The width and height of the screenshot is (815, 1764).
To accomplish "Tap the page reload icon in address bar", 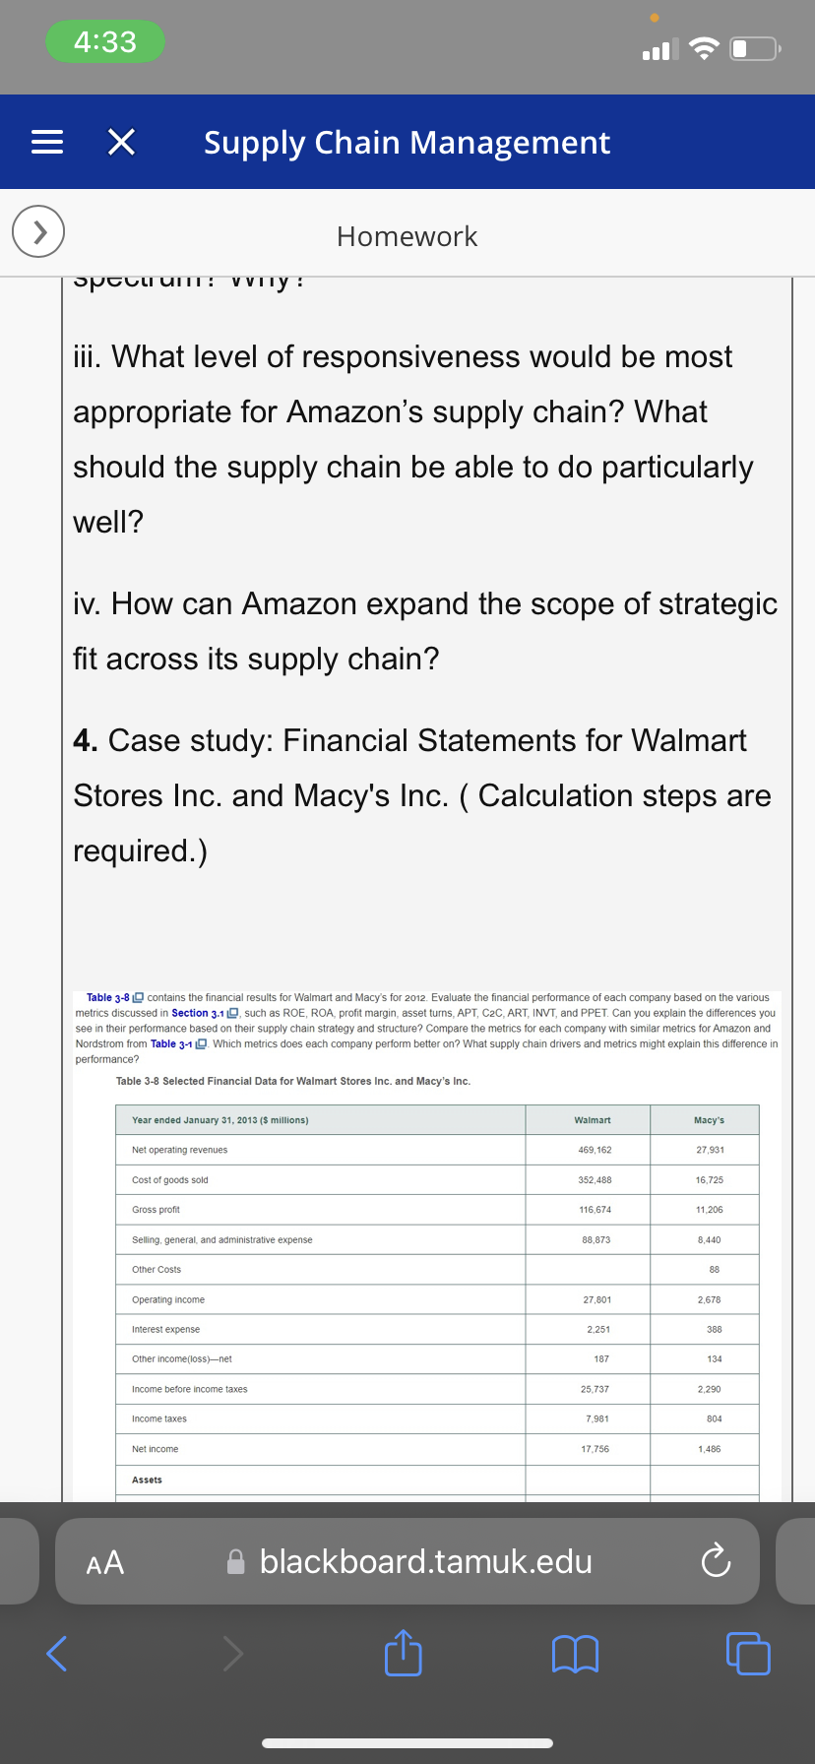I will [x=716, y=1561].
